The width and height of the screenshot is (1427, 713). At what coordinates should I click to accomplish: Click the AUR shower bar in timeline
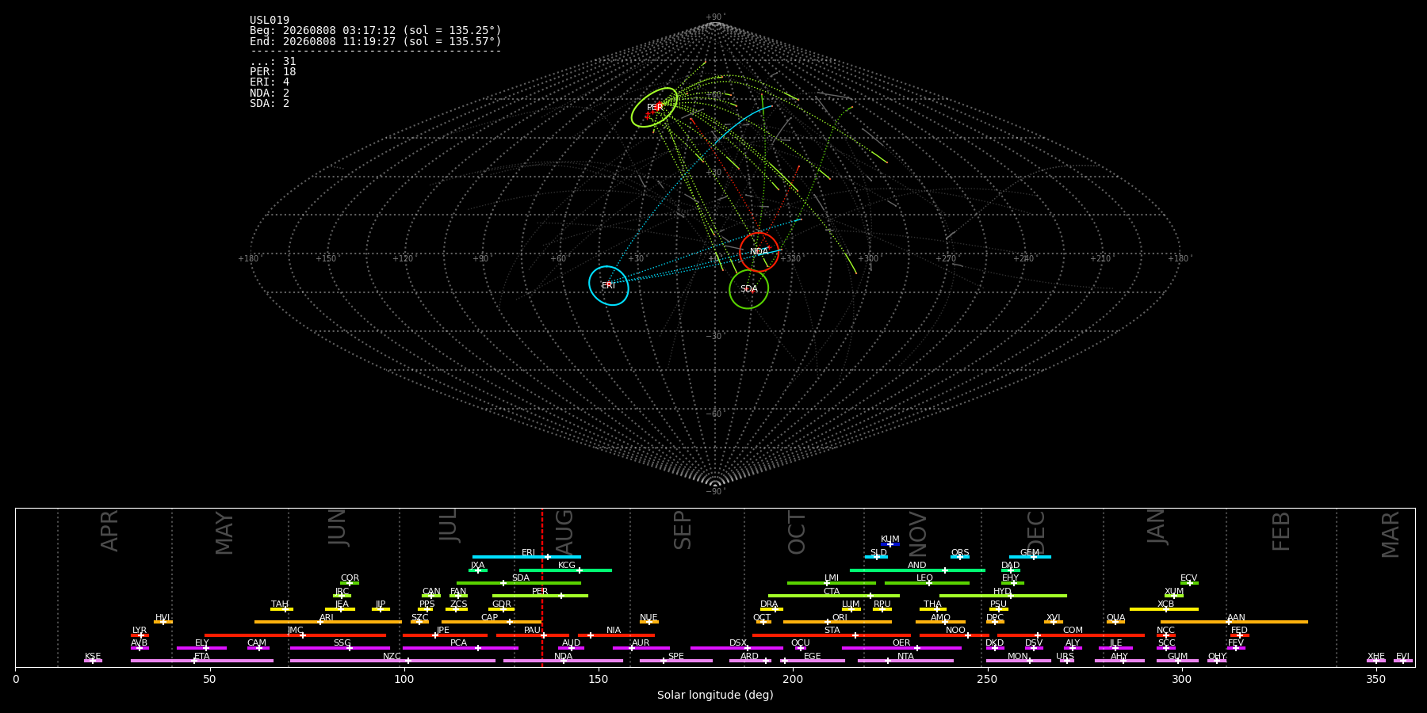coord(641,648)
